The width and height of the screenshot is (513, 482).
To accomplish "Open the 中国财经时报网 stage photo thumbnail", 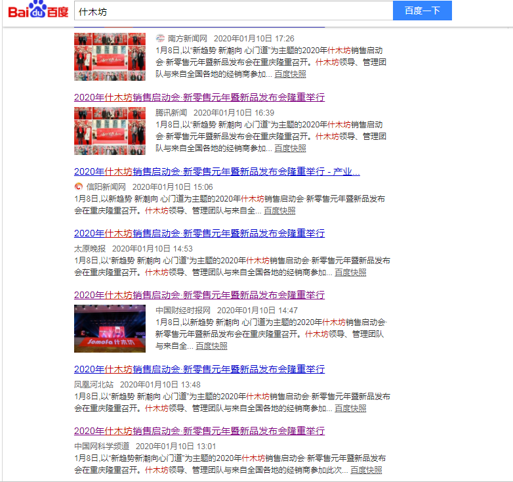I will (110, 328).
